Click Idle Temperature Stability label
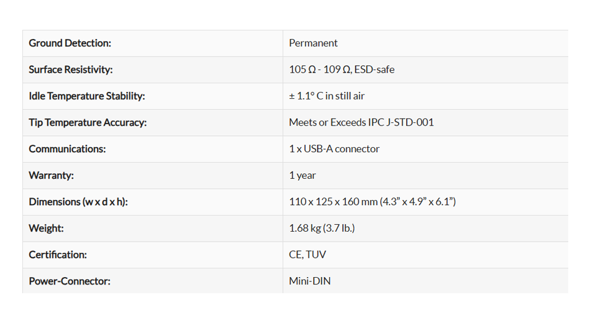The image size is (590, 323). click(86, 96)
